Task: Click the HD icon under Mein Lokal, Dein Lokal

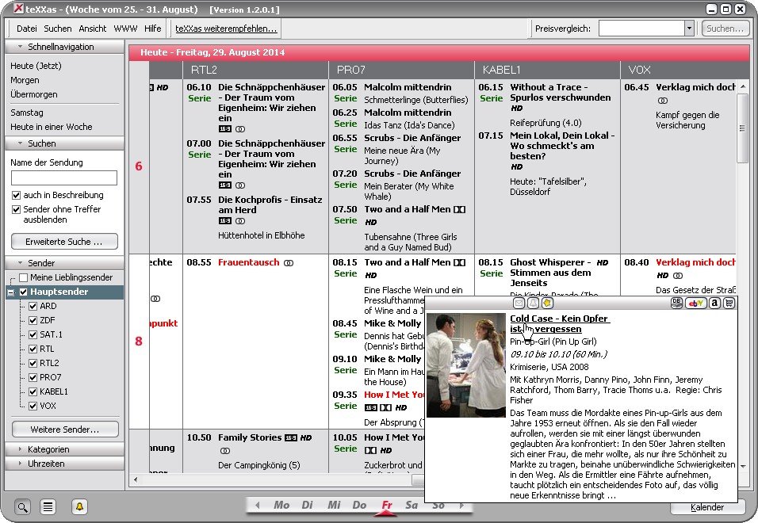Action: pyautogui.click(x=517, y=167)
